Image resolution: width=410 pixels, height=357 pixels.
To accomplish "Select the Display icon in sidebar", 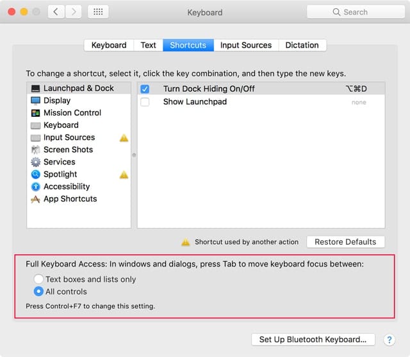I will click(x=36, y=101).
